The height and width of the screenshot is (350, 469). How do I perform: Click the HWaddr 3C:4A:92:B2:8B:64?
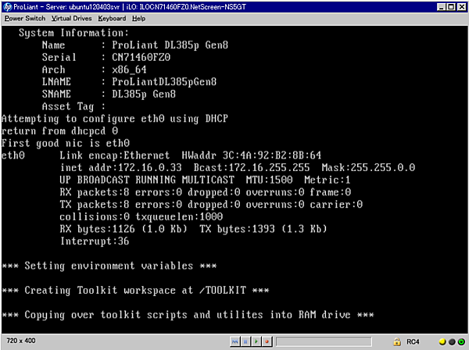point(251,155)
